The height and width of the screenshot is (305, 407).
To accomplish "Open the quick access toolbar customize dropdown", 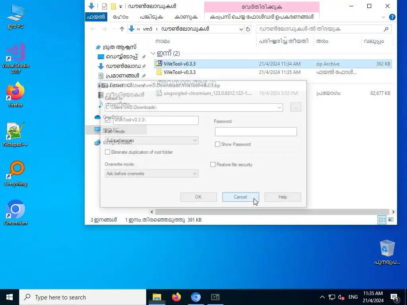I will (x=120, y=6).
